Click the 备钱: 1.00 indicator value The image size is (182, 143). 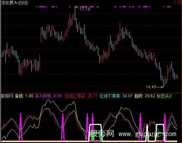[24, 96]
